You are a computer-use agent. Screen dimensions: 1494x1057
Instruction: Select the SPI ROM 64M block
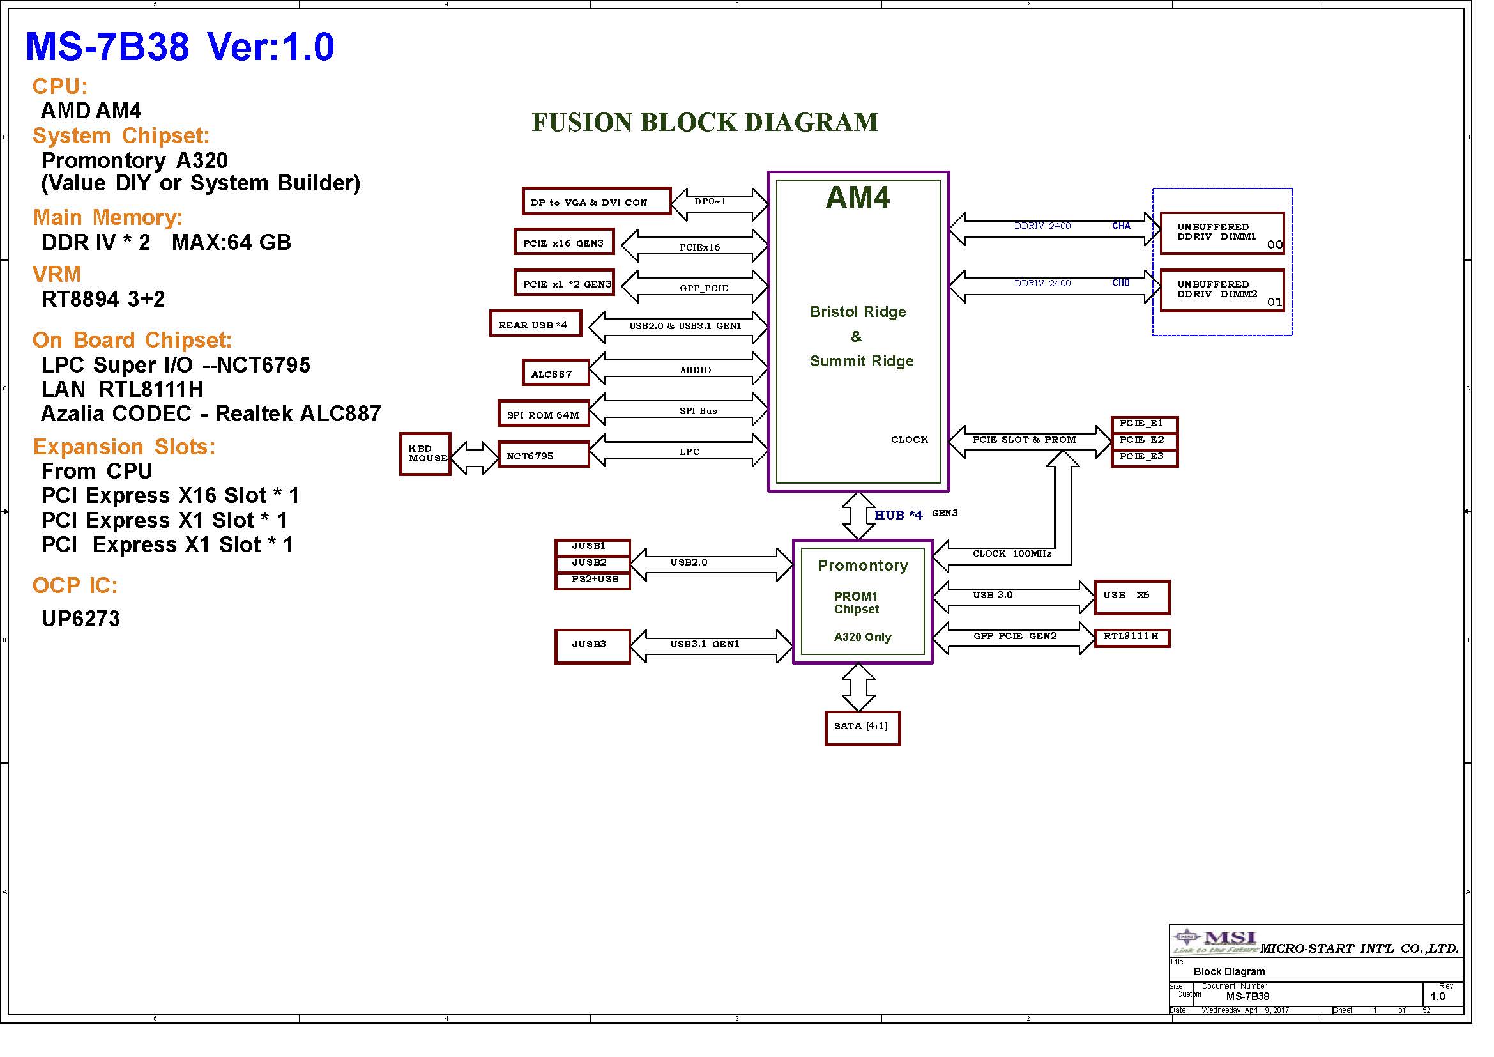[x=544, y=414]
